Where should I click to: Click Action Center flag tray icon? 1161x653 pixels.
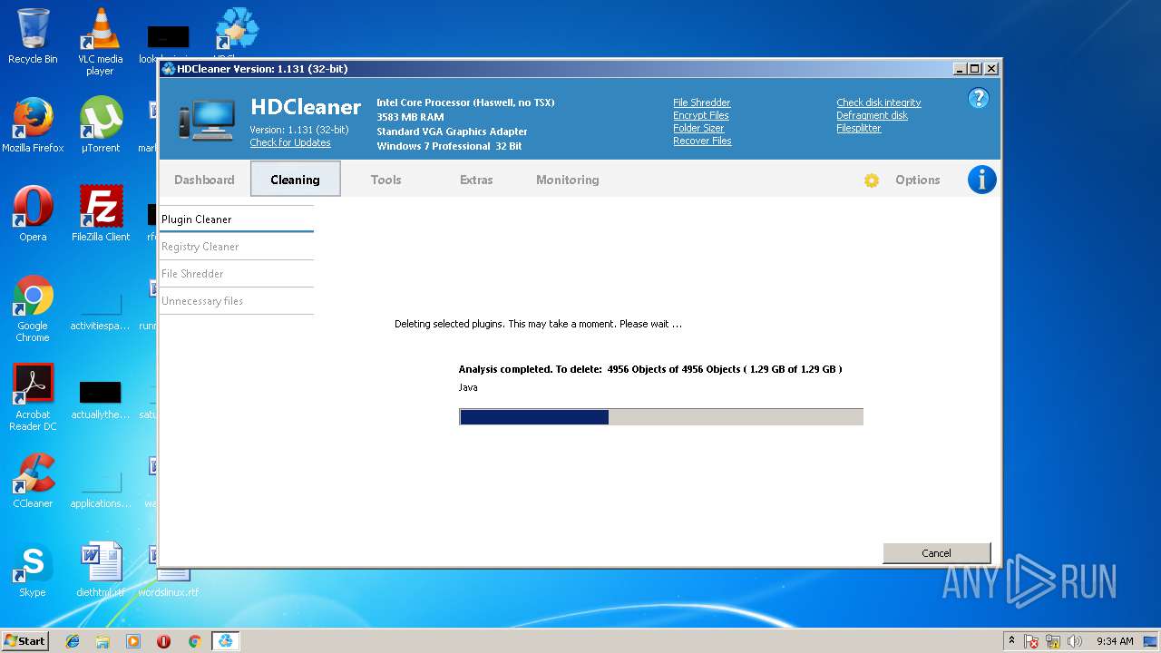[x=1032, y=641]
